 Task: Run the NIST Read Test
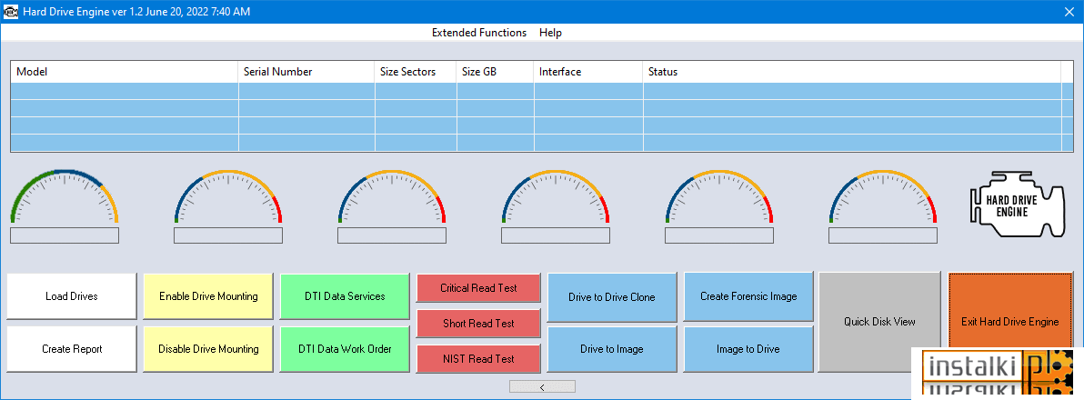(x=478, y=358)
